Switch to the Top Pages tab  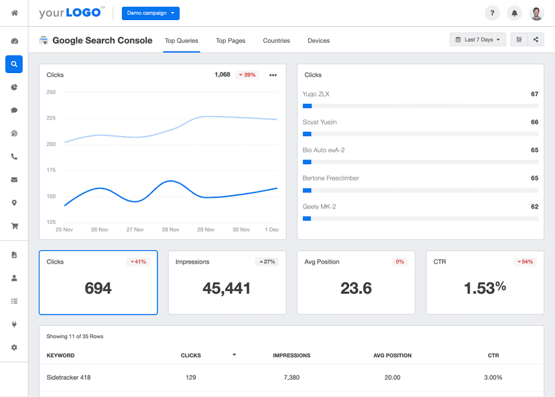(x=230, y=40)
